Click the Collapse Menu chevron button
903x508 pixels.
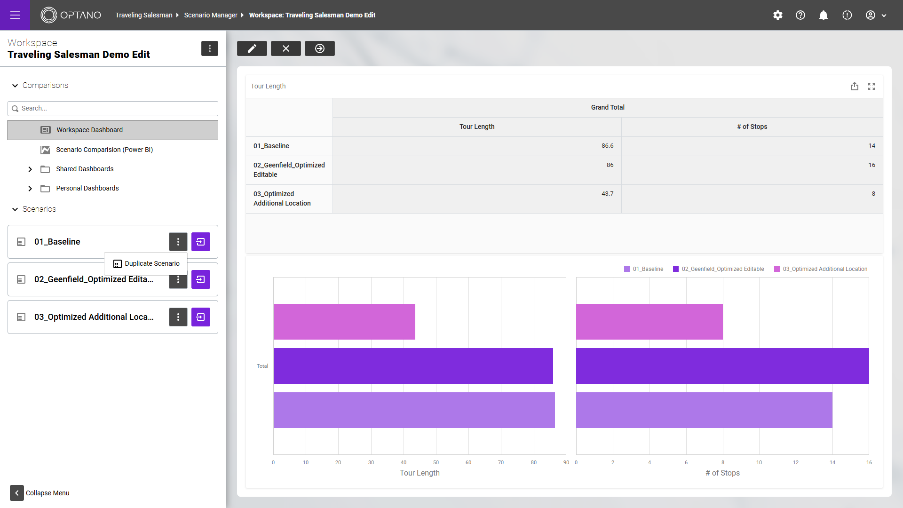tap(17, 492)
